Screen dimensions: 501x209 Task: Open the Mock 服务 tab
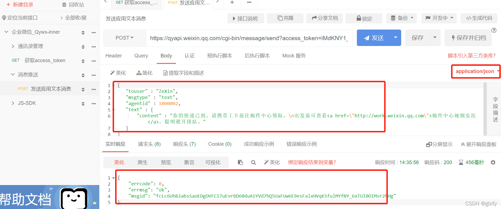coord(294,56)
